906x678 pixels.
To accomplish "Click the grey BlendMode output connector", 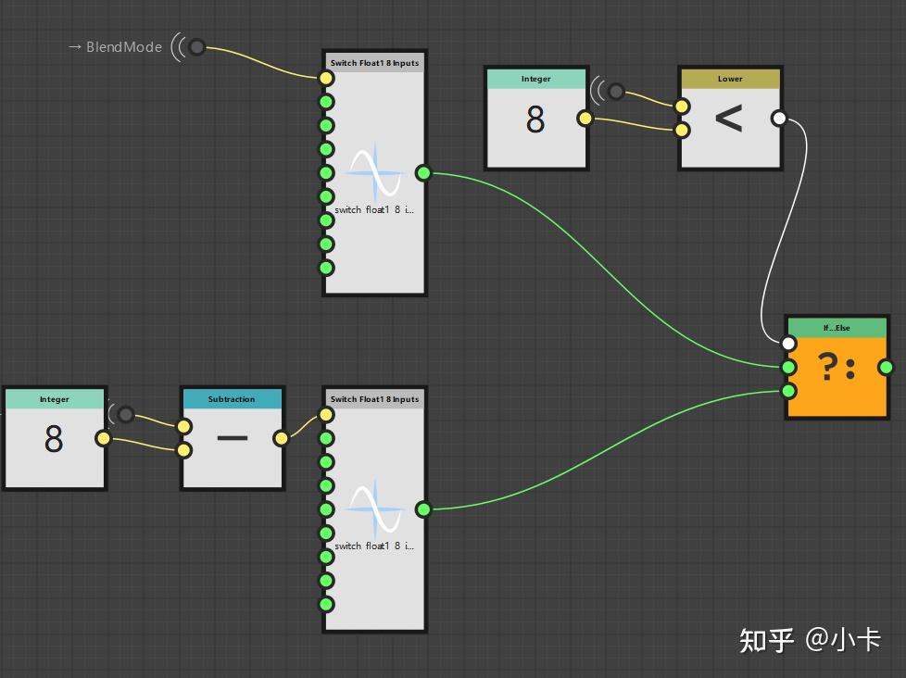I will click(197, 47).
